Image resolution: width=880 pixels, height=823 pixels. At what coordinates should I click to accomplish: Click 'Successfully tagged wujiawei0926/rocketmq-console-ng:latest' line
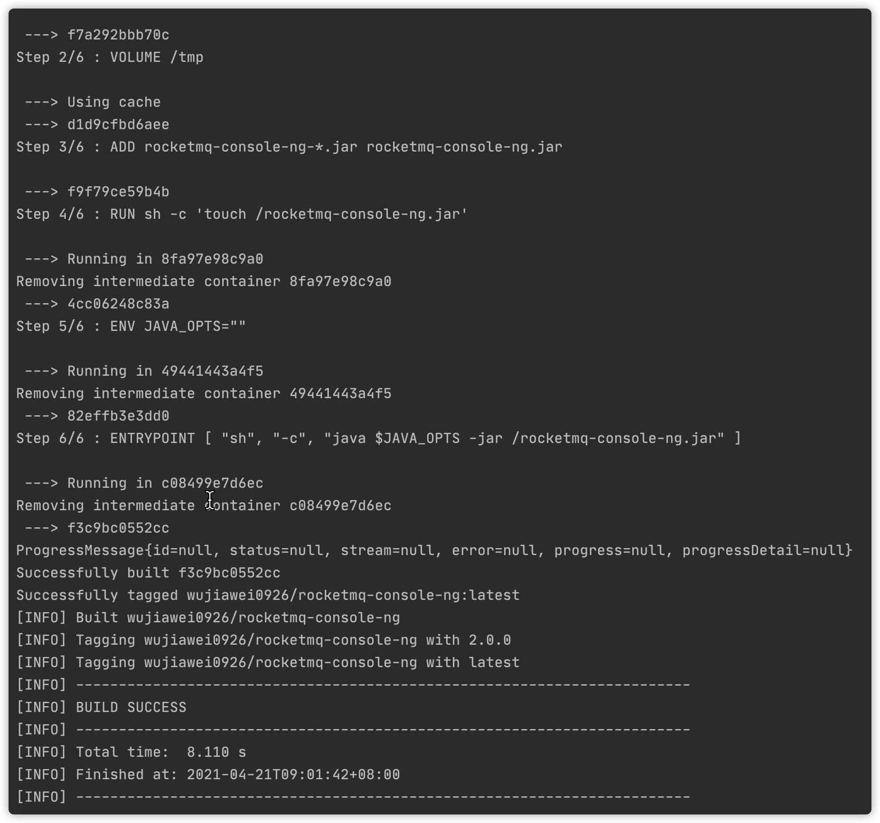[x=268, y=595]
